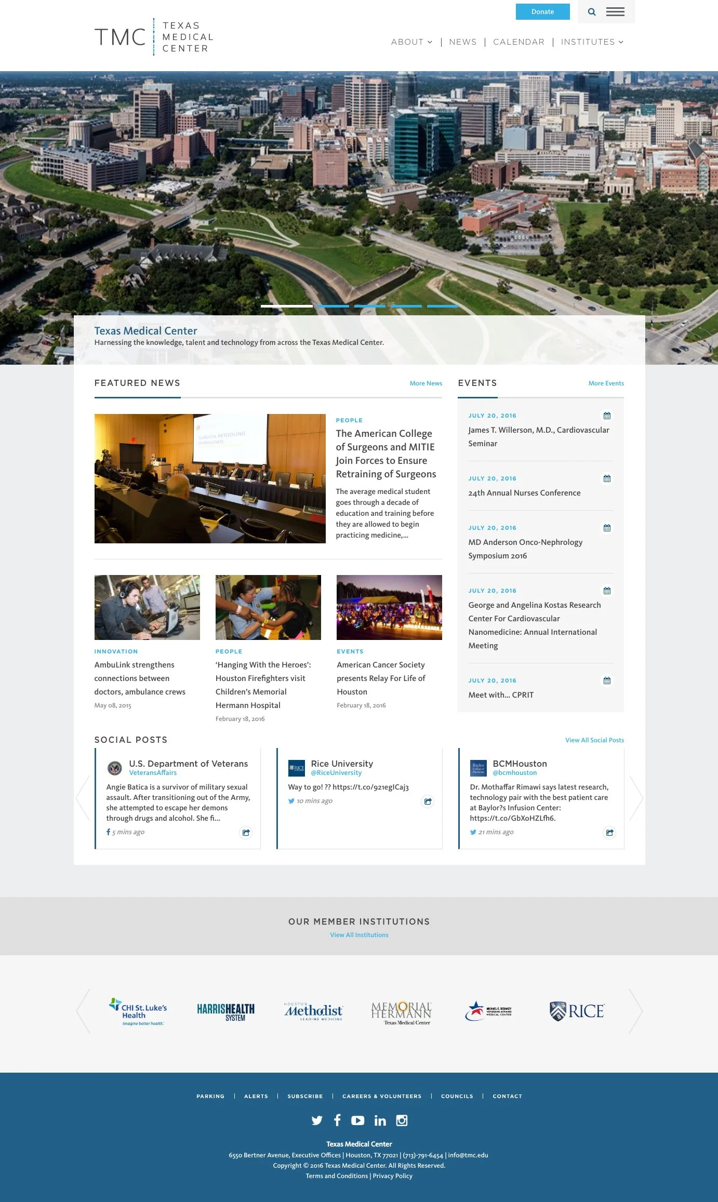
Task: Open View All Social Posts link
Action: coord(594,740)
